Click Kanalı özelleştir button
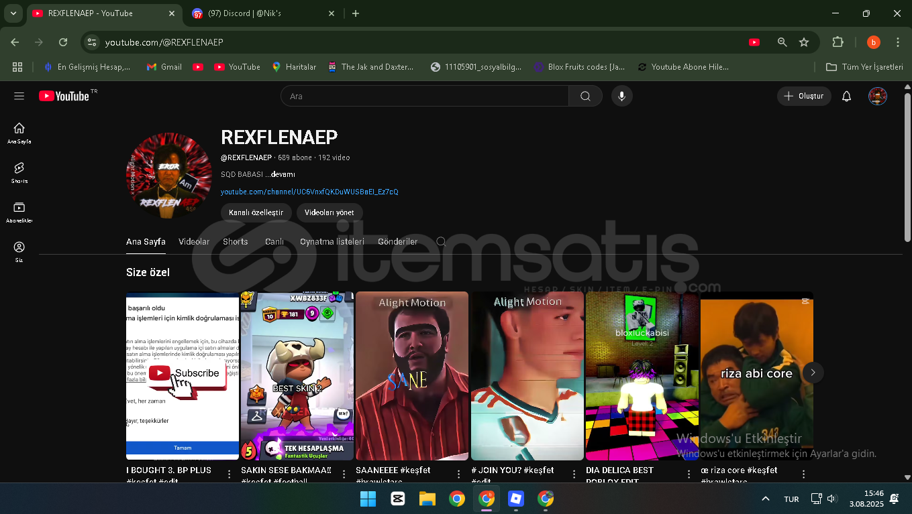 point(256,212)
